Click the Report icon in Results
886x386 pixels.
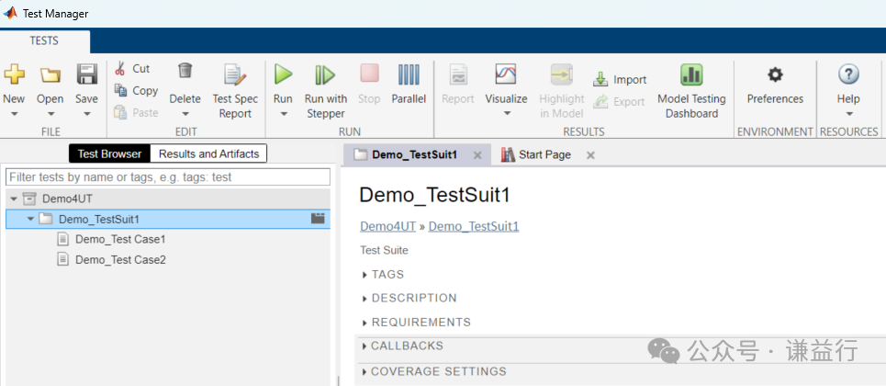pos(458,74)
